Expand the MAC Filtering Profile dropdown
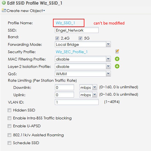Image resolution: width=151 pixels, height=151 pixels. pyautogui.click(x=83, y=59)
